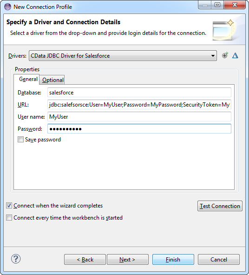Image resolution: width=249 pixels, height=275 pixels.
Task: Go Back to previous wizard page
Action: pyautogui.click(x=85, y=259)
